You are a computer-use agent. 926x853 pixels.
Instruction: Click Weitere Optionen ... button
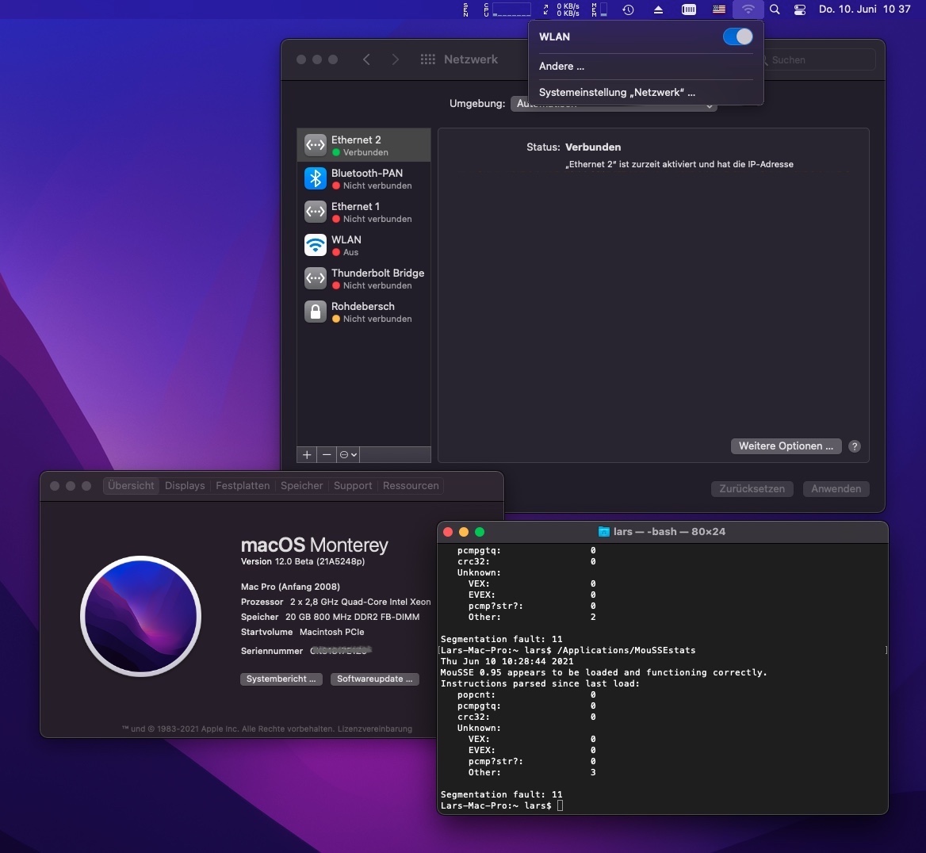click(x=786, y=446)
